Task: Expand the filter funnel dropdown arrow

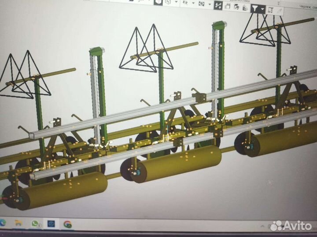Action: coord(262,9)
